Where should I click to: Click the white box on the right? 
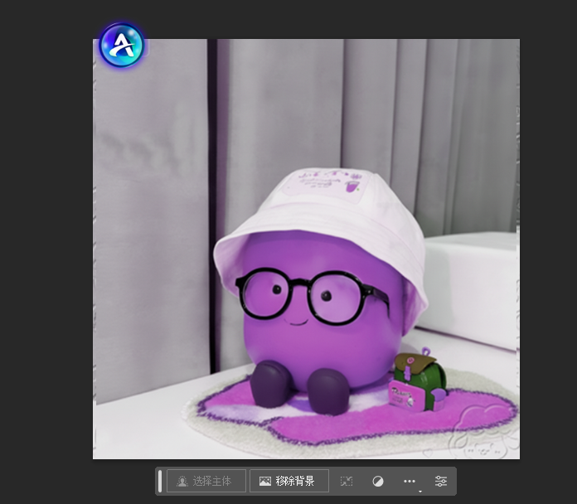tap(471, 282)
